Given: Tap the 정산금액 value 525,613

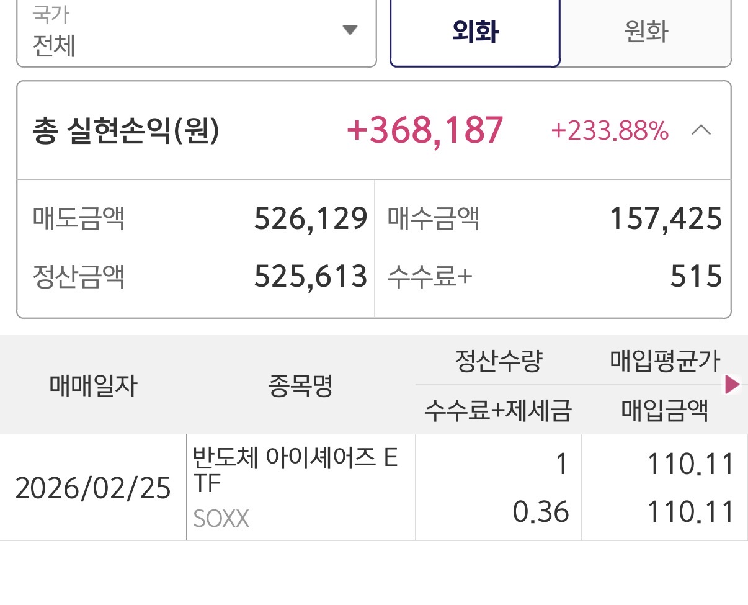Looking at the screenshot, I should coord(311,276).
